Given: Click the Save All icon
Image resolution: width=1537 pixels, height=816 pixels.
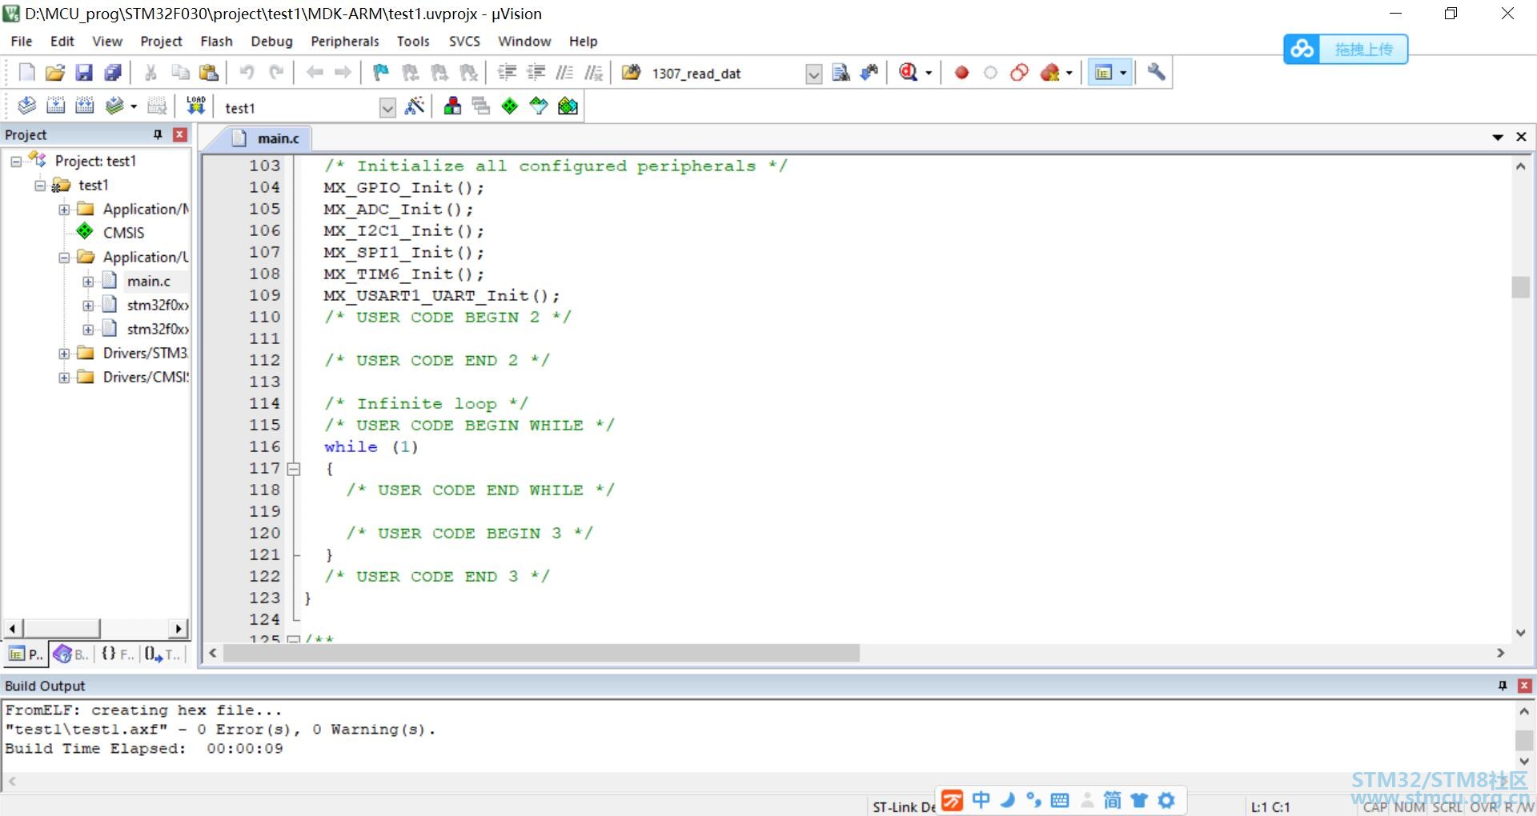Looking at the screenshot, I should (x=113, y=73).
